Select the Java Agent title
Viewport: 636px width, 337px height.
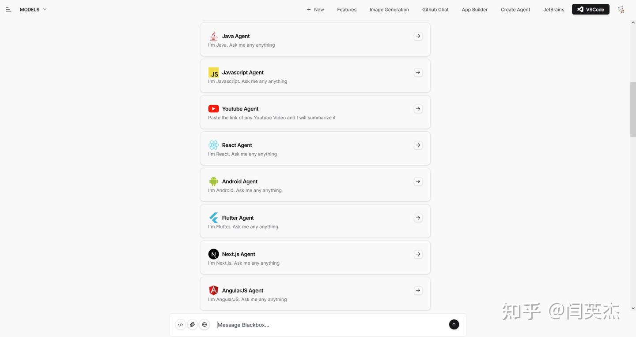236,36
